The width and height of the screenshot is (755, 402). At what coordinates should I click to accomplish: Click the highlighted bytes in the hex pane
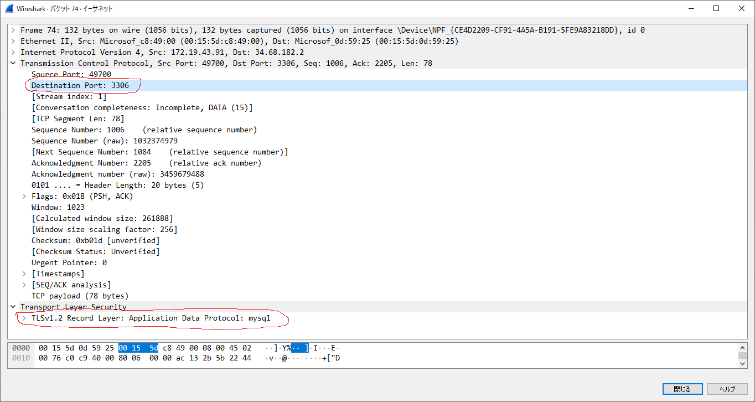pyautogui.click(x=137, y=348)
